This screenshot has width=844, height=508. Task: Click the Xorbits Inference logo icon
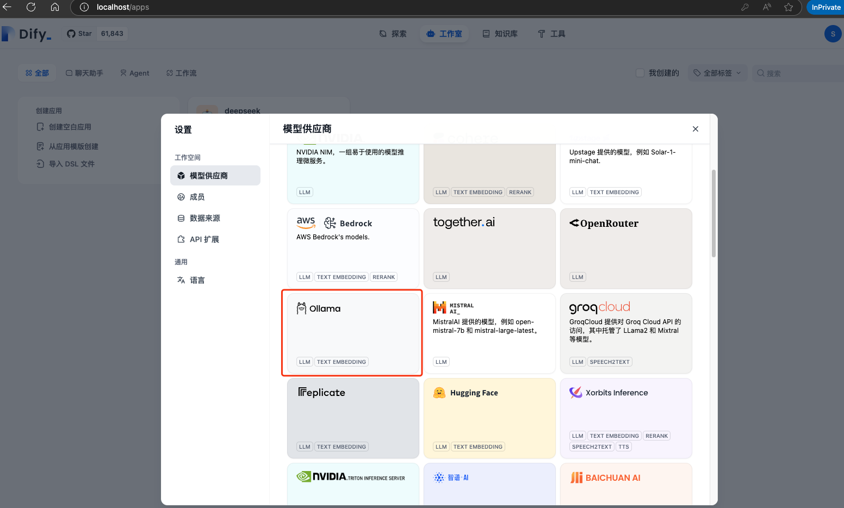tap(575, 393)
